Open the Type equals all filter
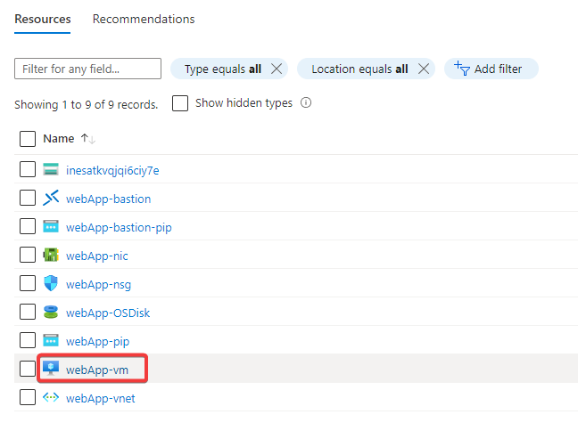 click(x=223, y=69)
